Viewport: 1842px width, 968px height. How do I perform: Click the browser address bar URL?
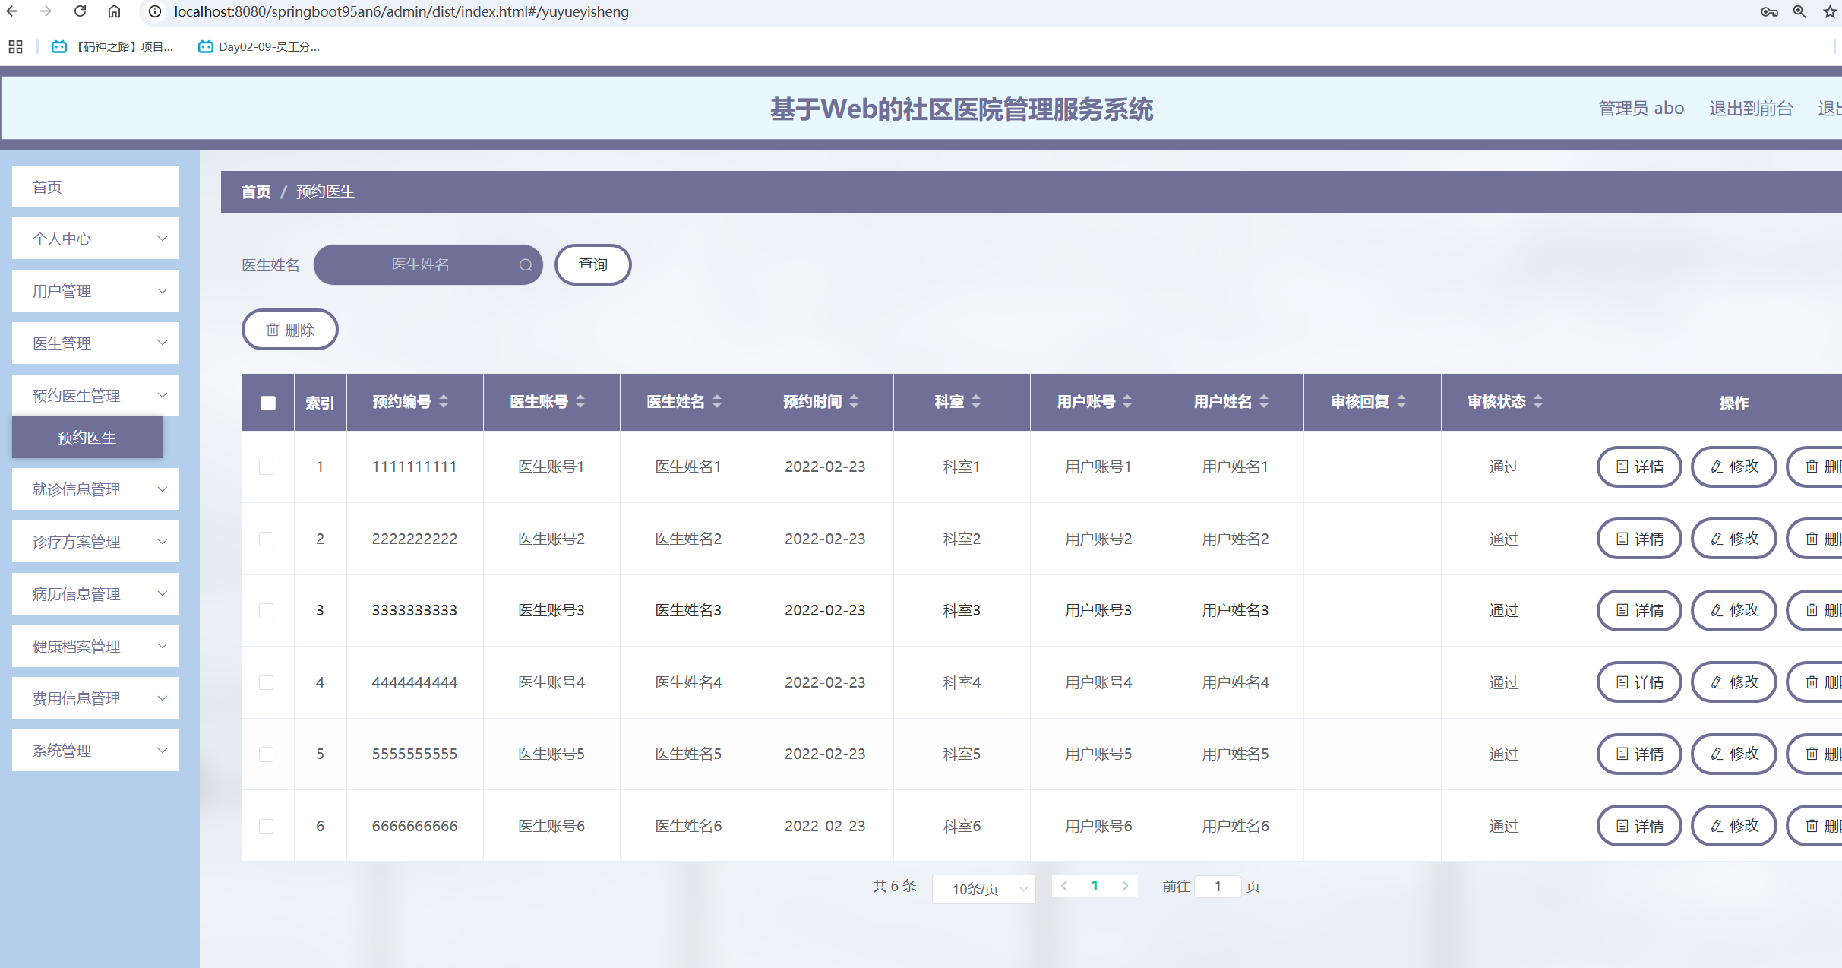pyautogui.click(x=401, y=11)
